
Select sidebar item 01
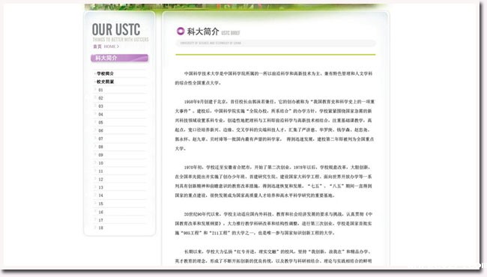coord(100,90)
